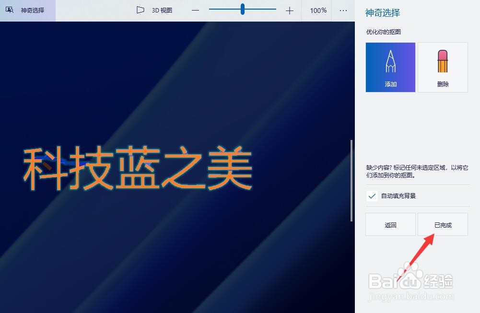Open the see more ellipsis menu

click(x=343, y=10)
